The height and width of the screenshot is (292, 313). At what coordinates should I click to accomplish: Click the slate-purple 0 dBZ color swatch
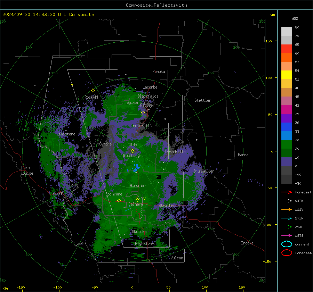[x=287, y=162]
